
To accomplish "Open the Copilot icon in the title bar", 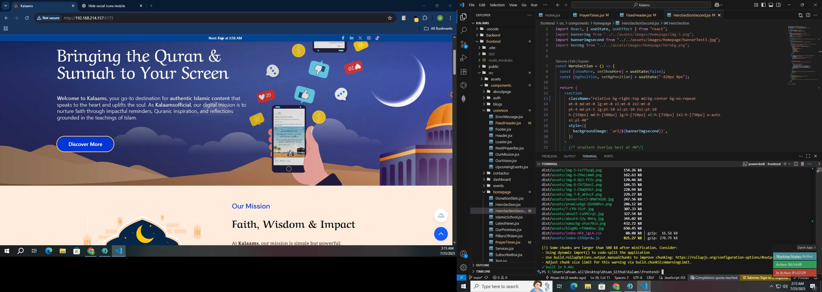I will click(x=717, y=5).
